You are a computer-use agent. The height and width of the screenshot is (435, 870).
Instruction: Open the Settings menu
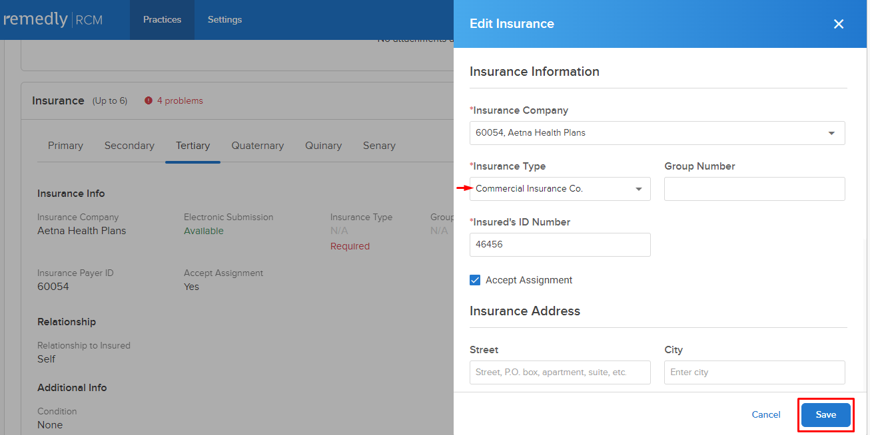point(224,20)
